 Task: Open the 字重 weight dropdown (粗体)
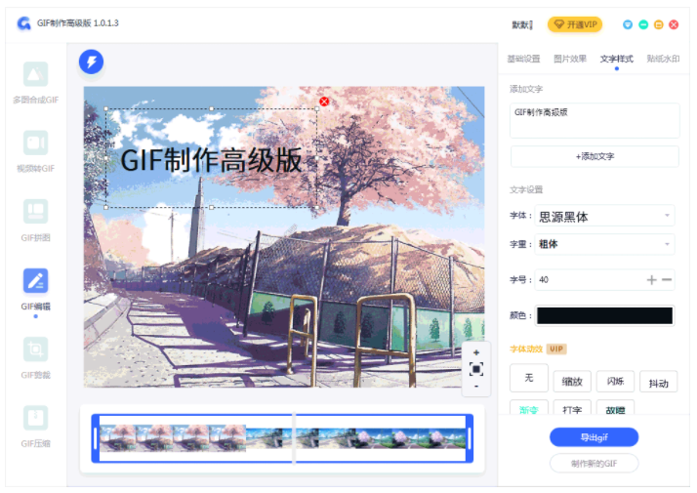point(604,244)
